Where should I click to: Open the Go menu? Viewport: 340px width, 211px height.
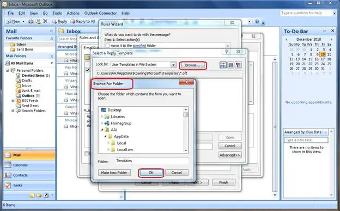(x=45, y=13)
